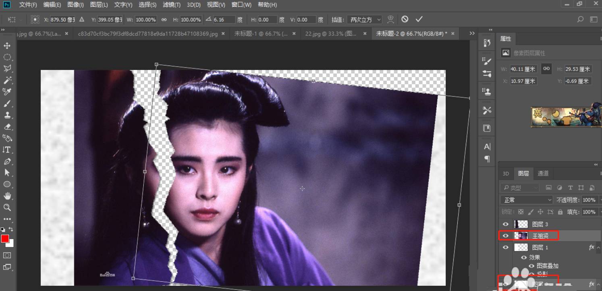Commit the transform with checkmark
Screen dimensions: 602x291
pos(419,19)
